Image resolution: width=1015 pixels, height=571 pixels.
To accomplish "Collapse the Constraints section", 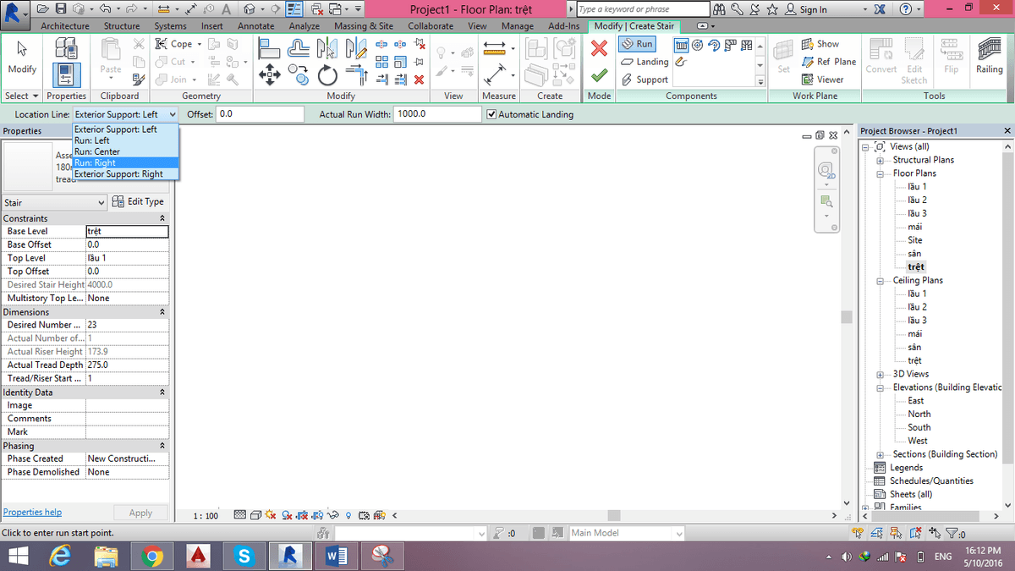I will (x=162, y=218).
